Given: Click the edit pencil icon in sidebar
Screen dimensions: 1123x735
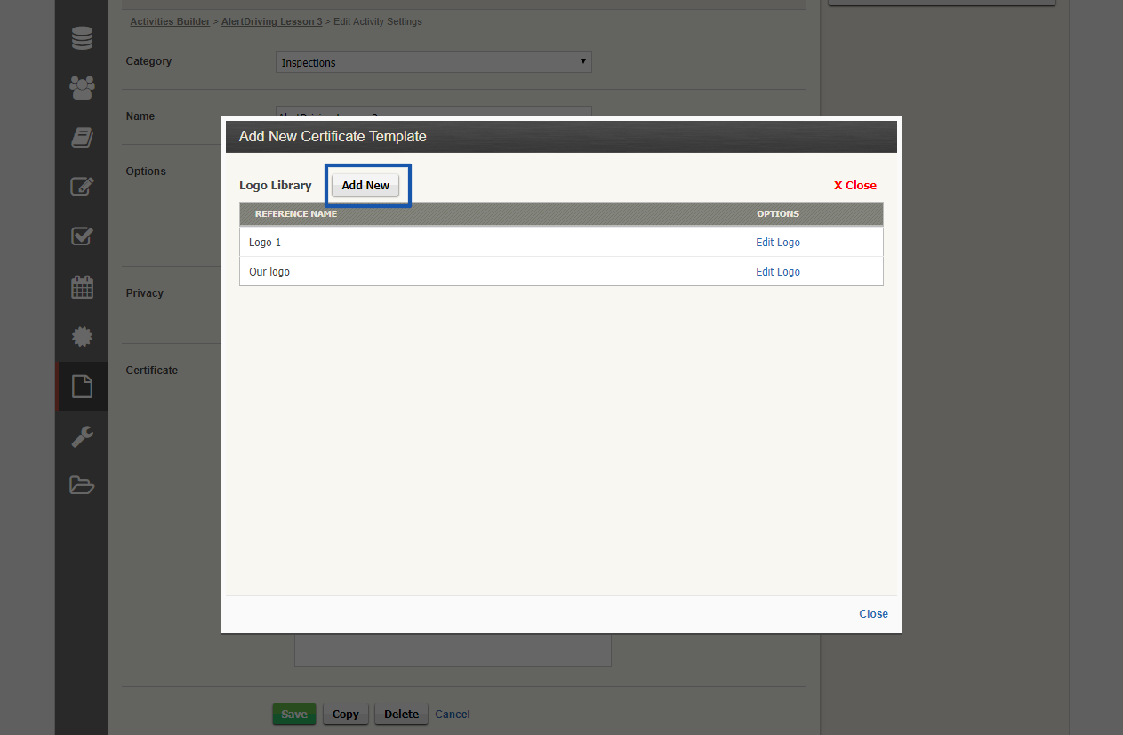Looking at the screenshot, I should point(81,187).
